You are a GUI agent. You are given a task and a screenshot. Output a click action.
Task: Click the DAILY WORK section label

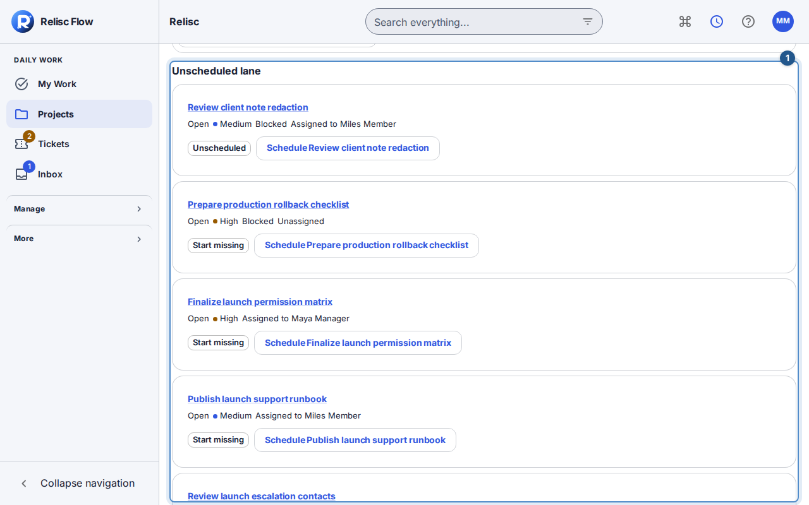39,60
